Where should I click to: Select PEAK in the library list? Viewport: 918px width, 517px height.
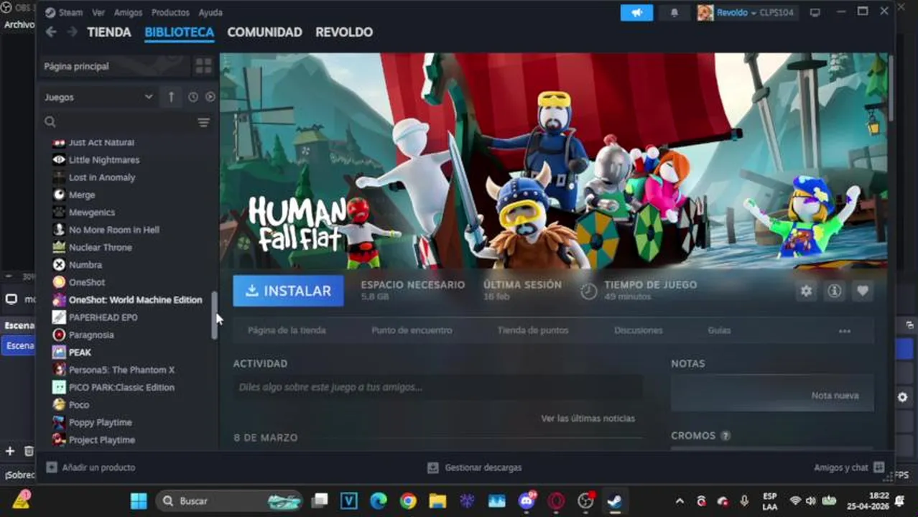pyautogui.click(x=80, y=353)
